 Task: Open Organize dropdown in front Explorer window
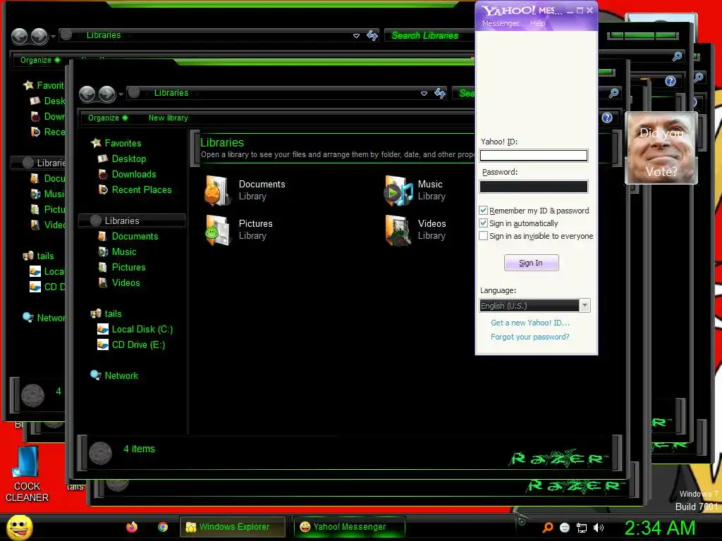coord(108,118)
